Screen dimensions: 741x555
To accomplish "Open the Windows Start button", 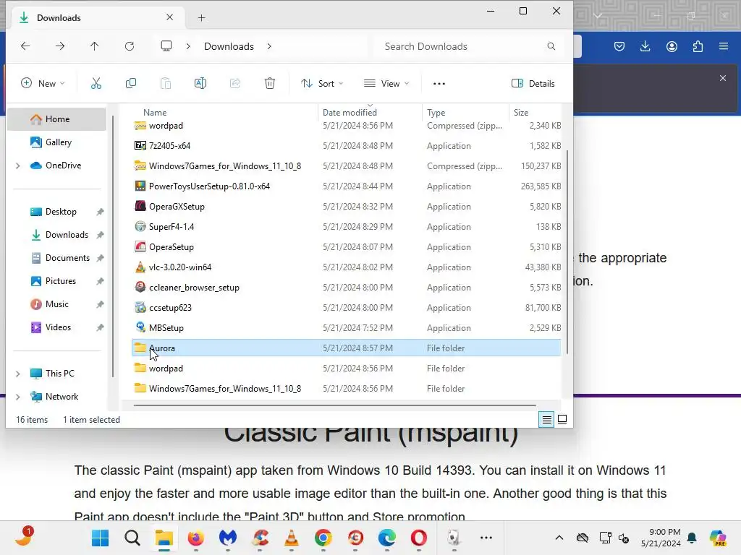I will point(100,538).
